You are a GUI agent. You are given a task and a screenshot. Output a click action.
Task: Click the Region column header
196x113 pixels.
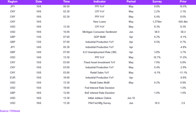tap(13, 2)
